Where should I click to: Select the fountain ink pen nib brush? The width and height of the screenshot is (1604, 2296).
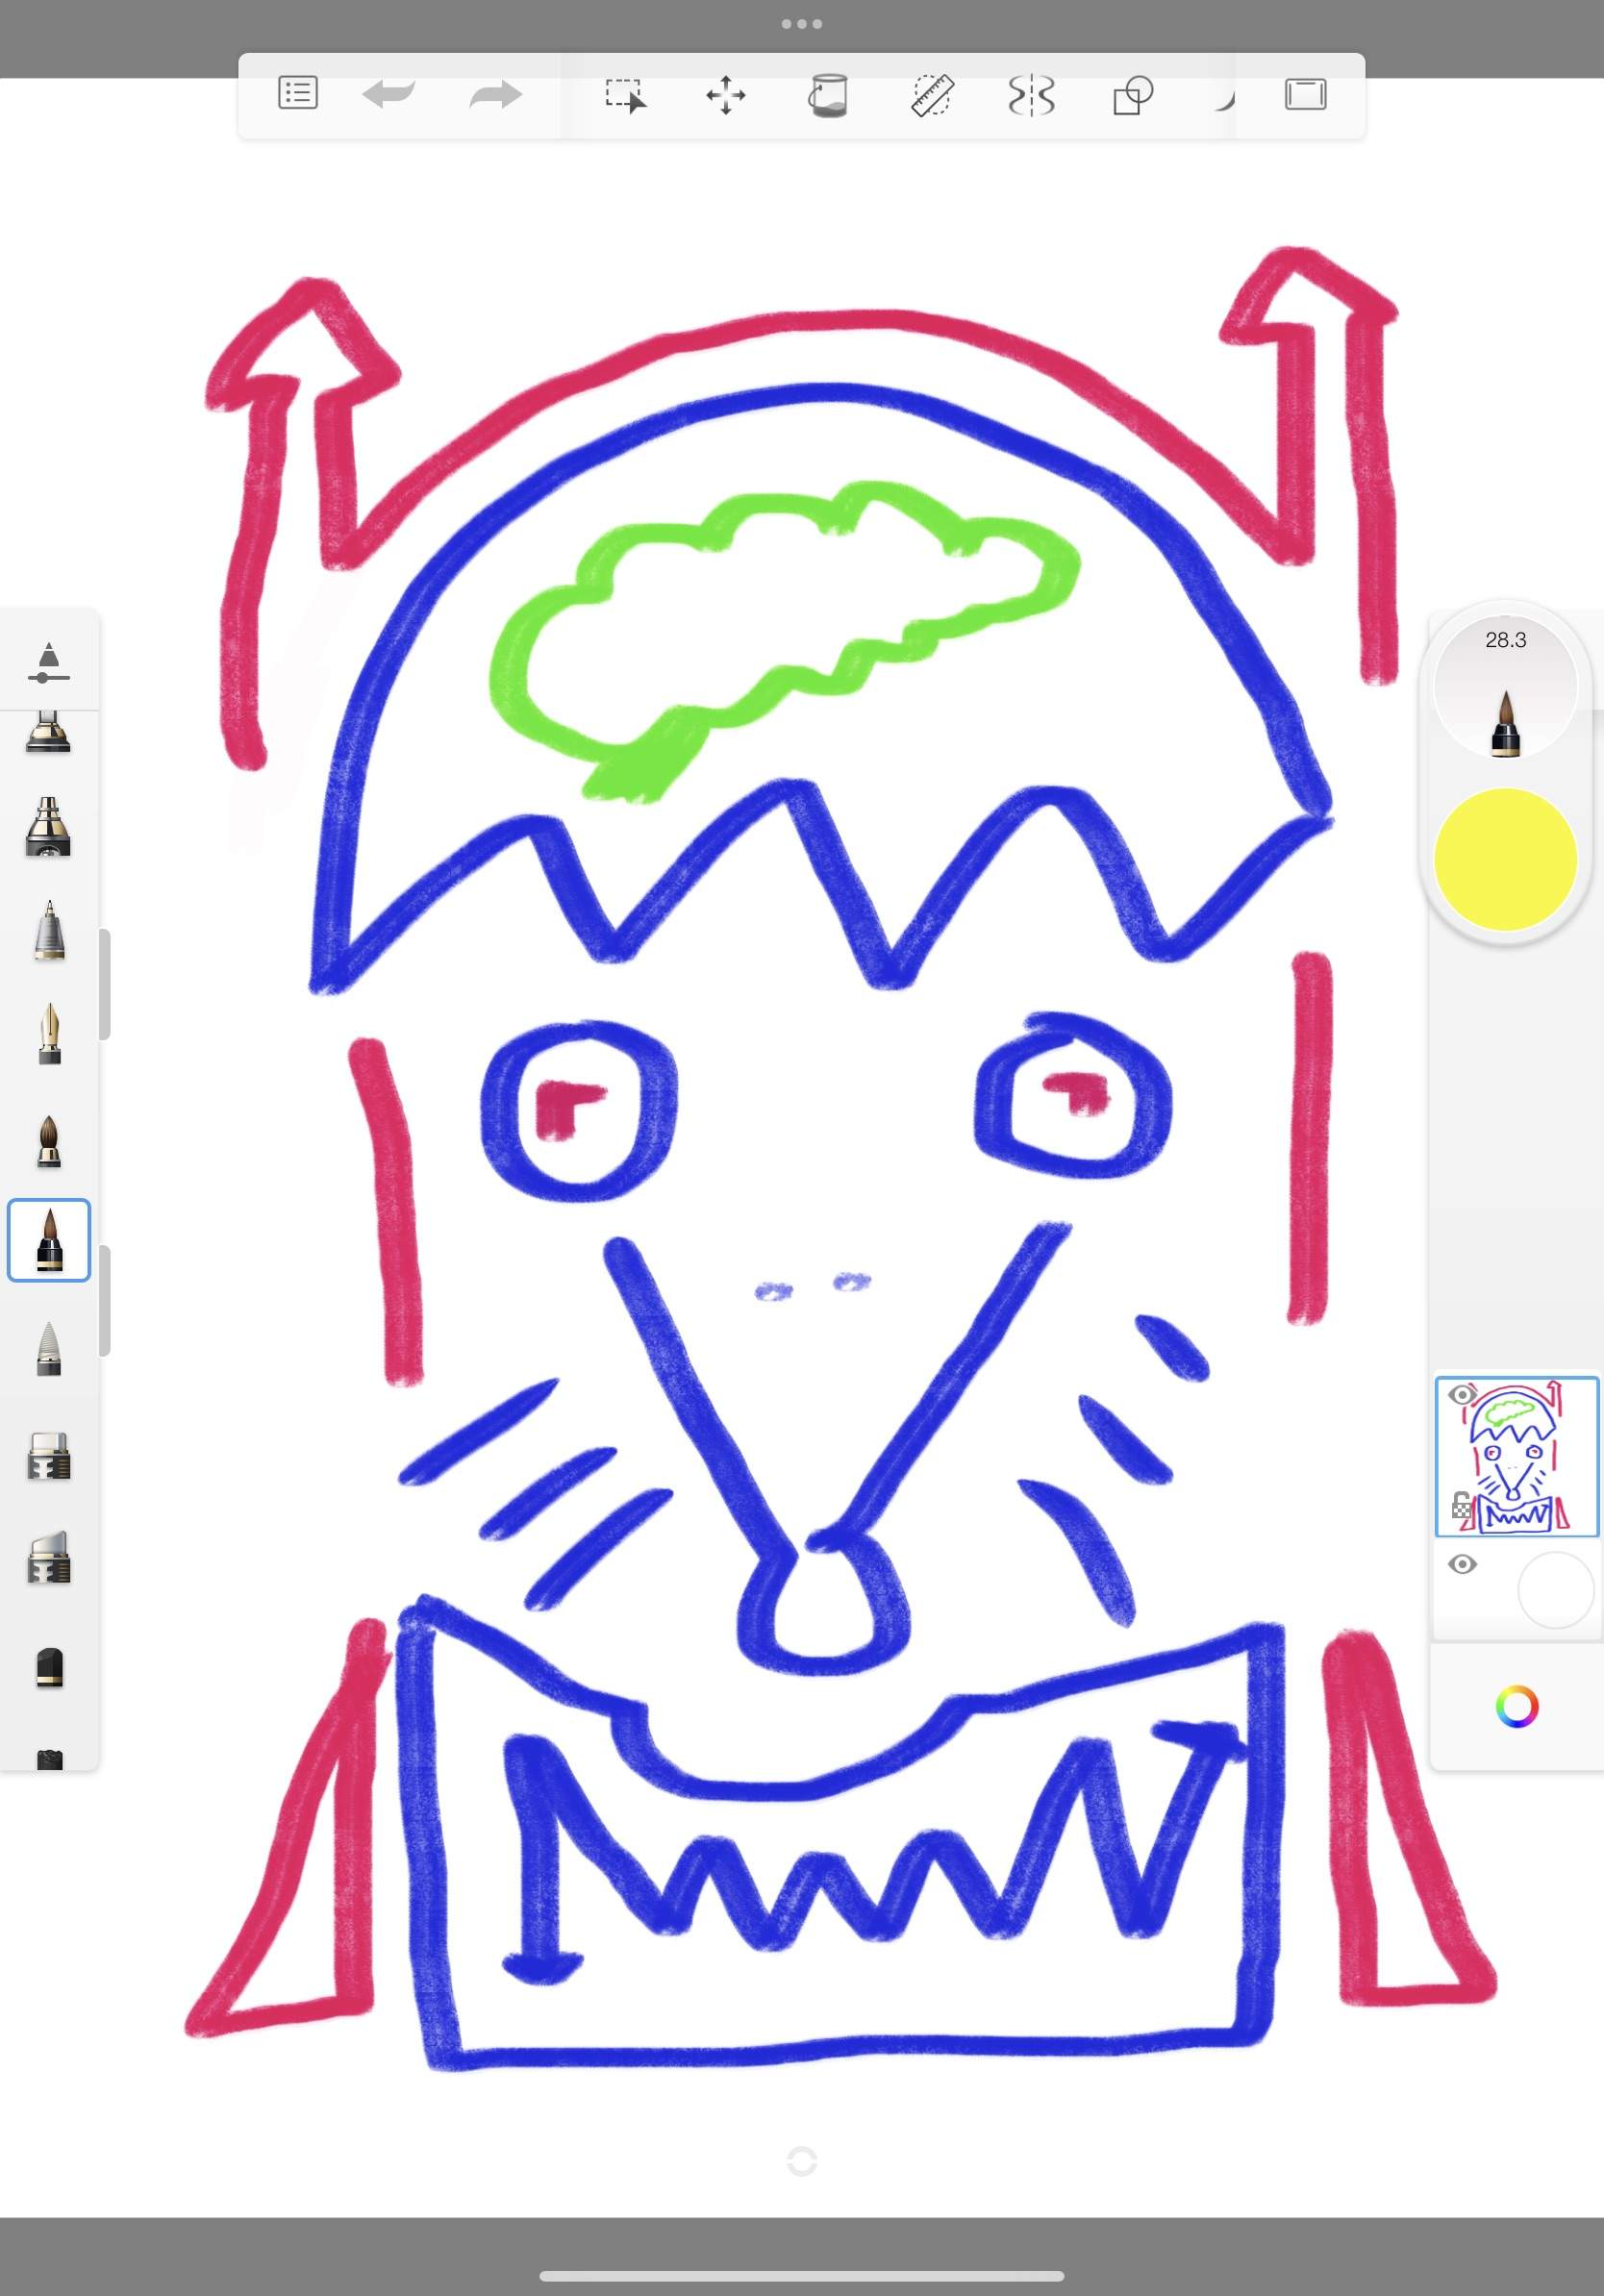pyautogui.click(x=49, y=1034)
